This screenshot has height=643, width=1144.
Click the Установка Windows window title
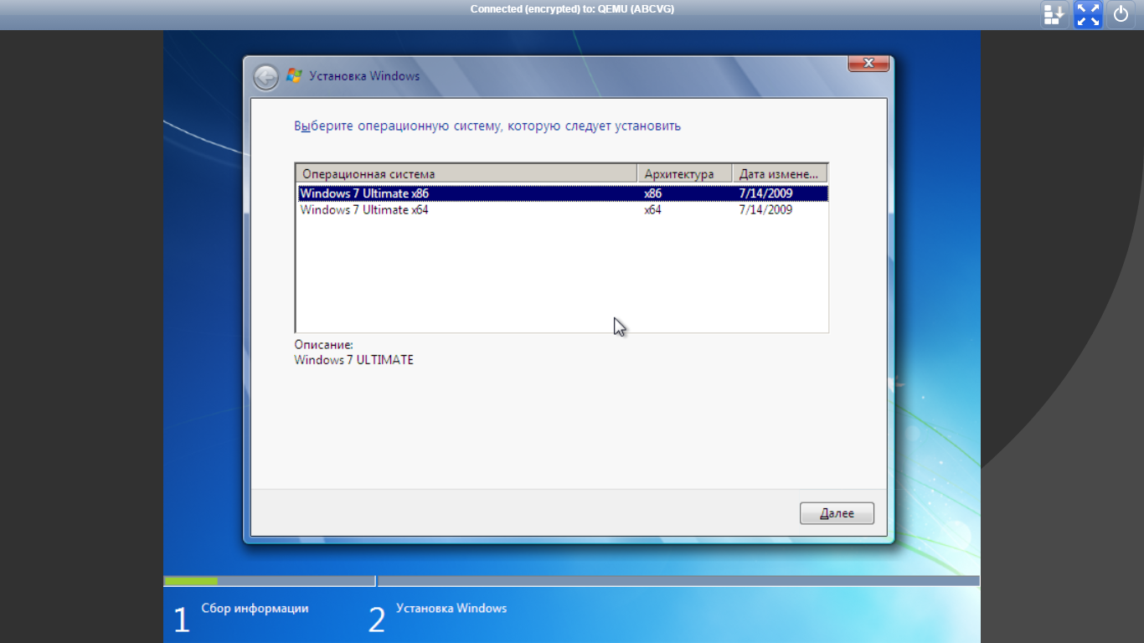click(x=364, y=76)
